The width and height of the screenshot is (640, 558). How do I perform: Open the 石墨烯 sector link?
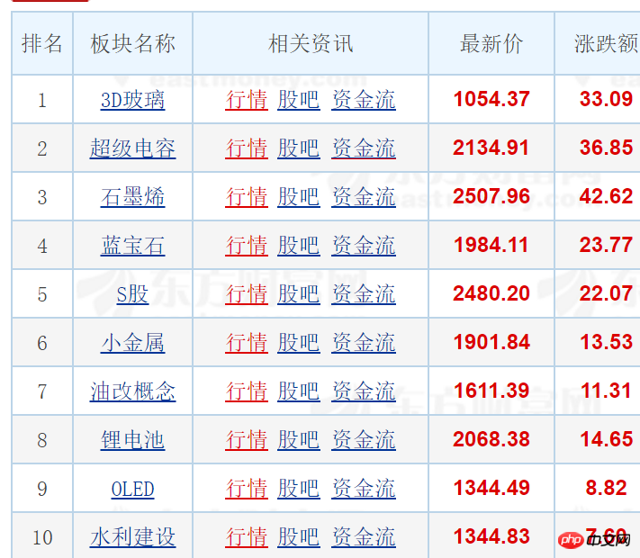tap(132, 197)
